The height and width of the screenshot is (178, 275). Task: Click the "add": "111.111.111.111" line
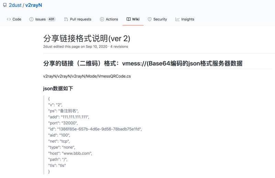(68, 117)
